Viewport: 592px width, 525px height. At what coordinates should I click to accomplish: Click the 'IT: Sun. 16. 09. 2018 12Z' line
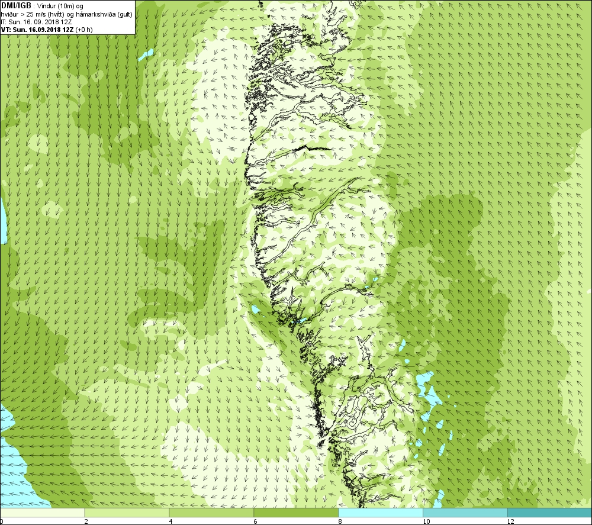pyautogui.click(x=36, y=22)
